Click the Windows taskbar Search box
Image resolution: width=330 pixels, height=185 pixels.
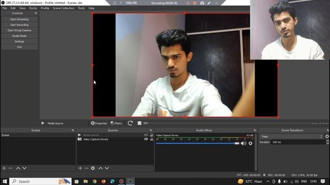pyautogui.click(x=40, y=181)
